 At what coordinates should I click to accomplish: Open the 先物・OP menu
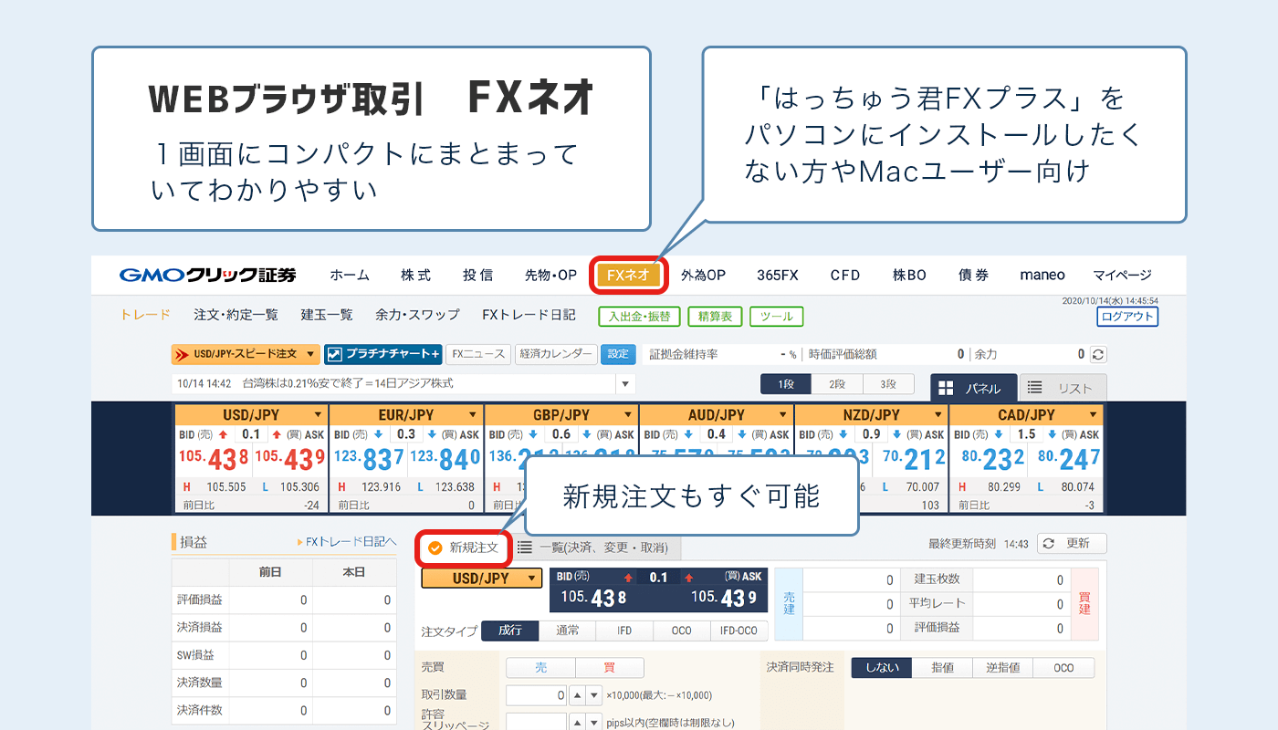coord(550,275)
